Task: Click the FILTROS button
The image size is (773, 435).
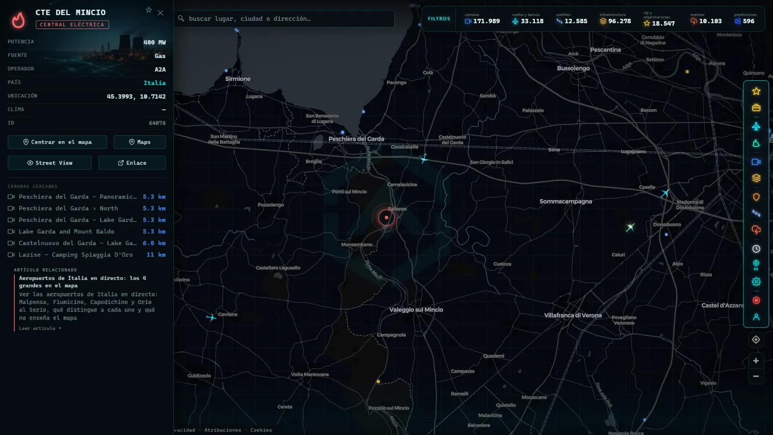Action: click(439, 19)
